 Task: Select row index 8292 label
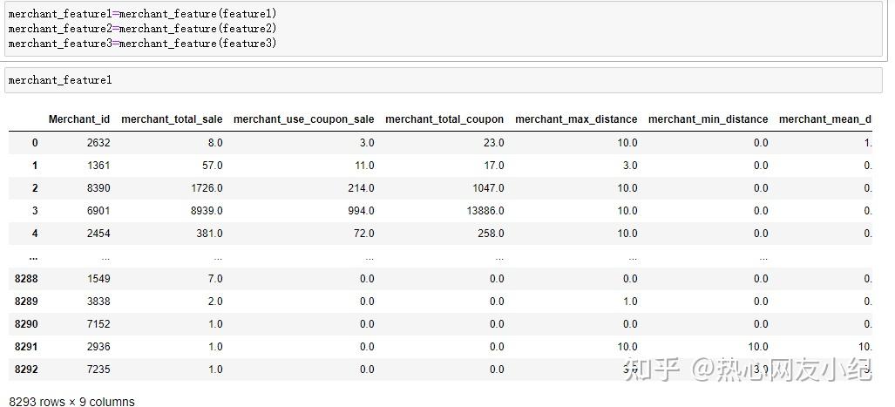(x=26, y=370)
